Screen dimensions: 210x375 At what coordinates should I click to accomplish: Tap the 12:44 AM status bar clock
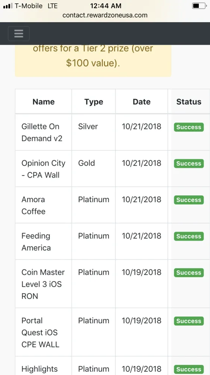[106, 6]
